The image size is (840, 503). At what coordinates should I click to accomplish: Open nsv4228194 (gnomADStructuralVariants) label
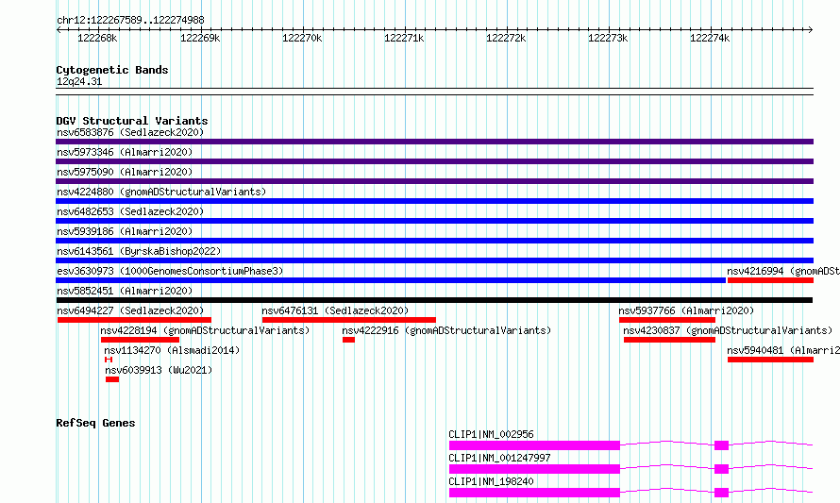[x=205, y=330]
